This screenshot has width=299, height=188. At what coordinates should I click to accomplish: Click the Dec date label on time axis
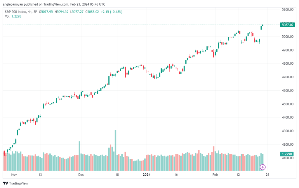click(x=81, y=175)
